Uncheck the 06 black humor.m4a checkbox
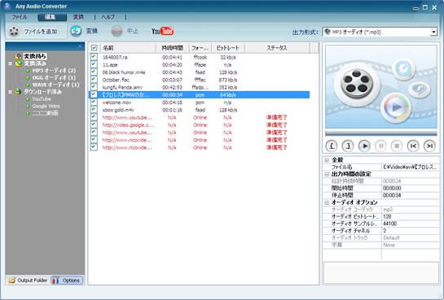The width and height of the screenshot is (444, 300). 94,72
